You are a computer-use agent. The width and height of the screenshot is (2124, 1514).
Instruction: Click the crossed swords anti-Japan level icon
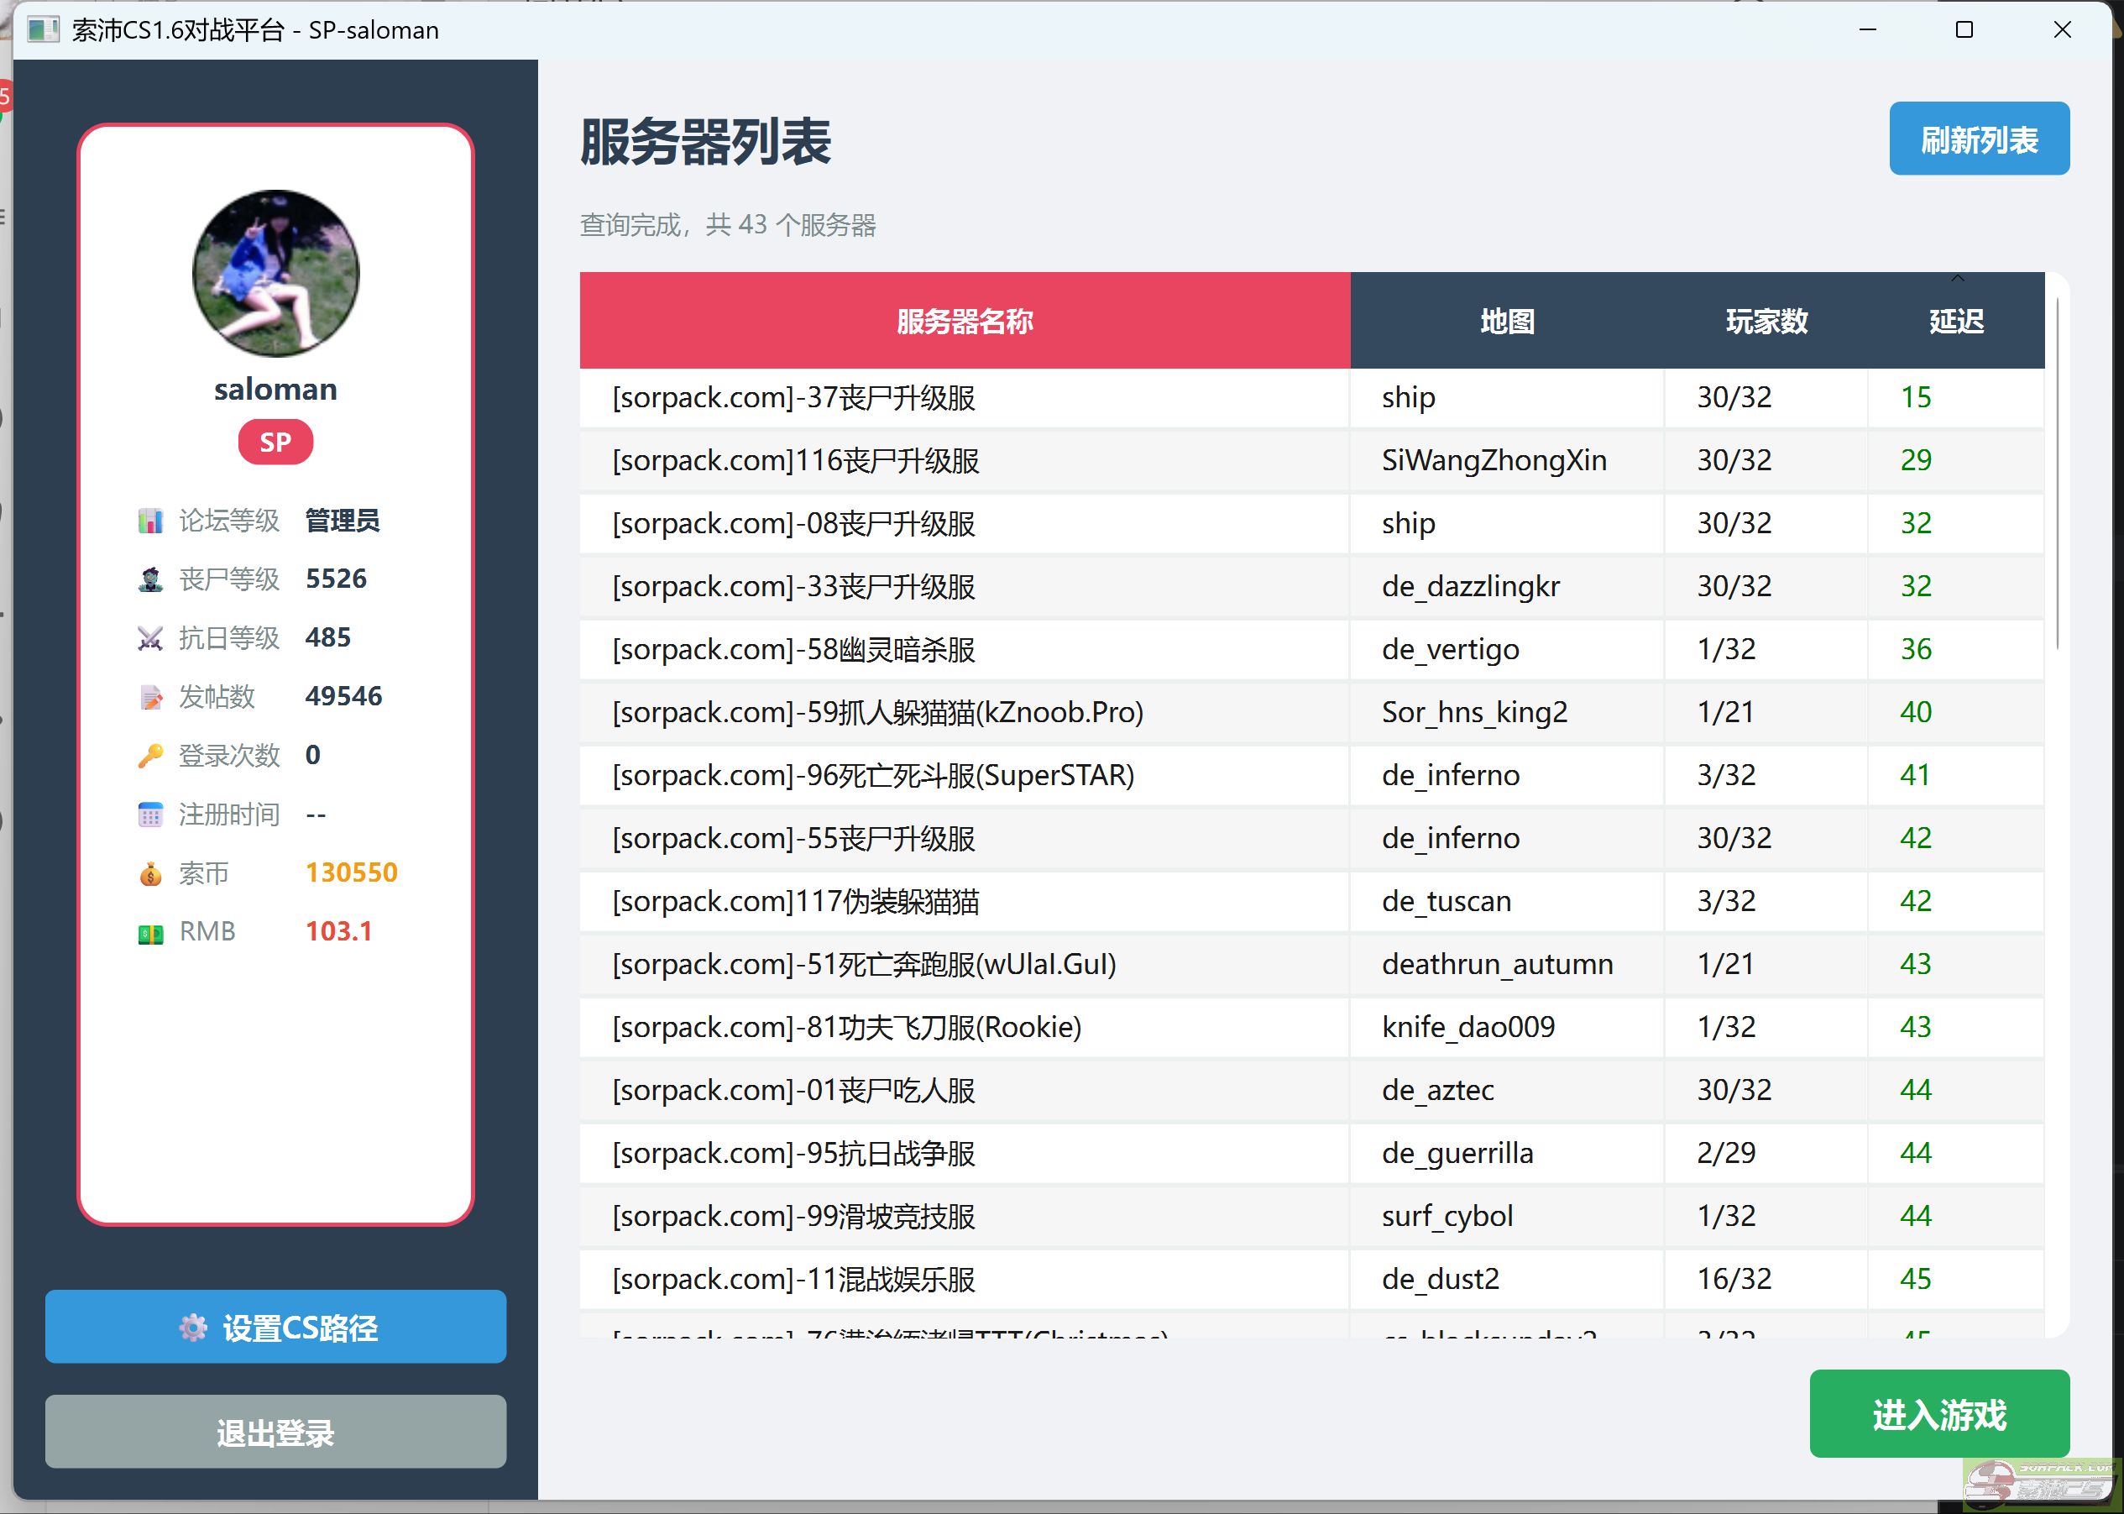150,639
